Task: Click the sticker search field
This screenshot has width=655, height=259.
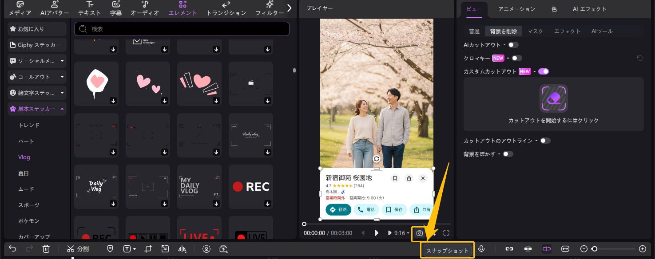Action: tap(182, 28)
